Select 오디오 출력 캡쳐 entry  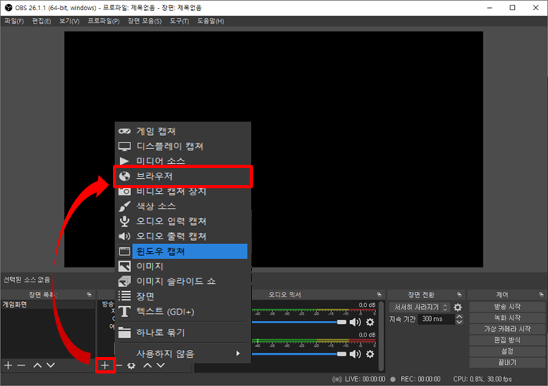click(183, 236)
